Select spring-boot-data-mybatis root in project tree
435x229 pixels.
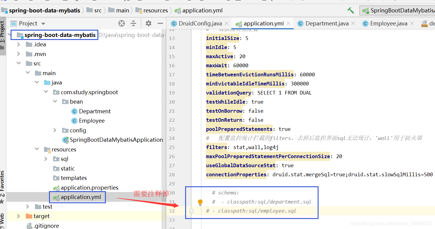(60, 35)
